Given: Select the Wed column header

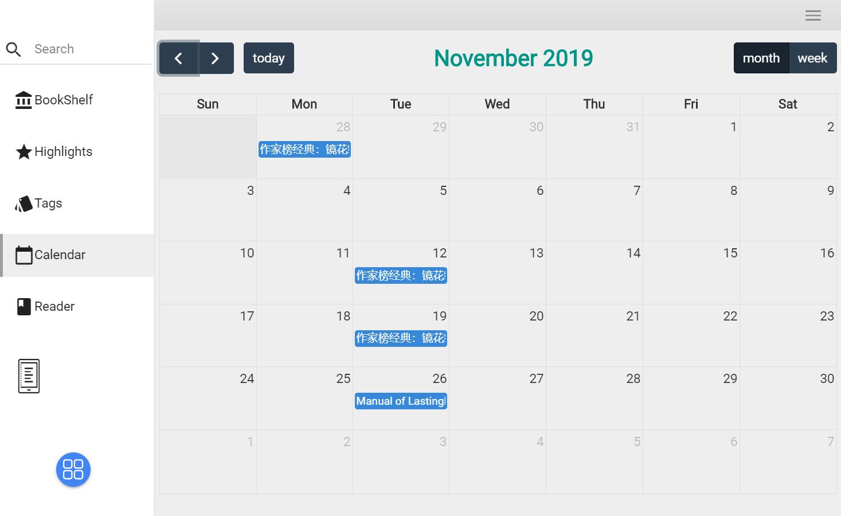Looking at the screenshot, I should click(497, 104).
